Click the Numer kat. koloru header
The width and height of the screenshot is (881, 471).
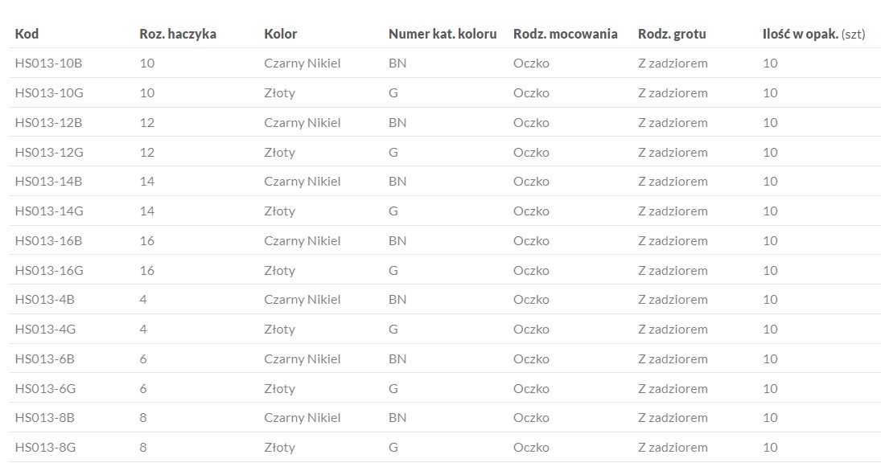(443, 34)
